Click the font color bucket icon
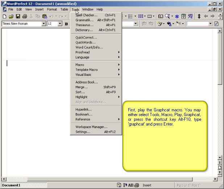This screenshot has height=189, width=224. pos(169,24)
